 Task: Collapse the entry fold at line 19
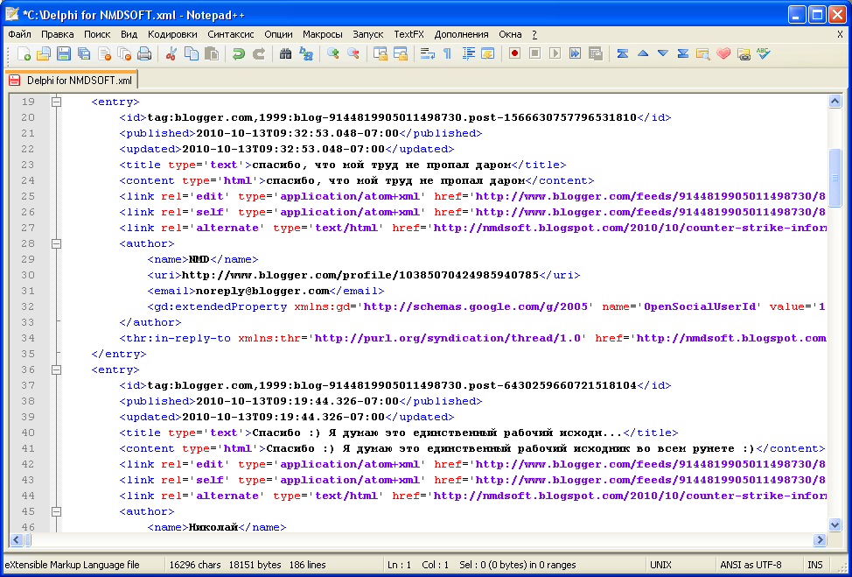[56, 102]
